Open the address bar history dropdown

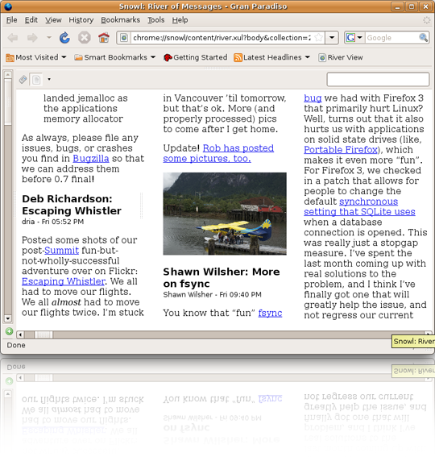click(x=332, y=38)
